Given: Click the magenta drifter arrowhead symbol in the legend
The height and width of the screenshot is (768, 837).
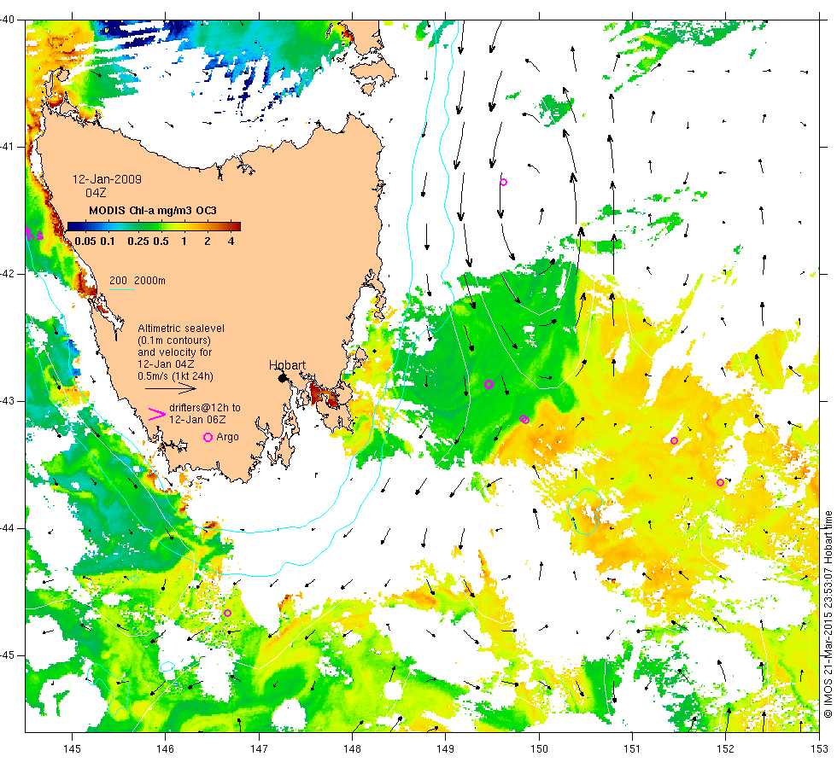Looking at the screenshot, I should point(157,414).
